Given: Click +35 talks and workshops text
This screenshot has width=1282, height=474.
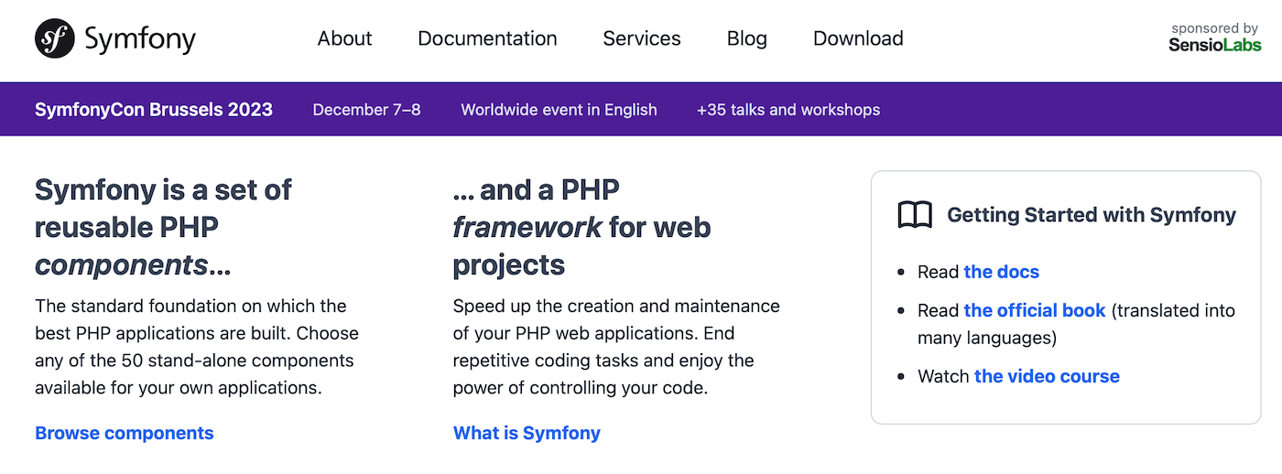Looking at the screenshot, I should point(788,110).
